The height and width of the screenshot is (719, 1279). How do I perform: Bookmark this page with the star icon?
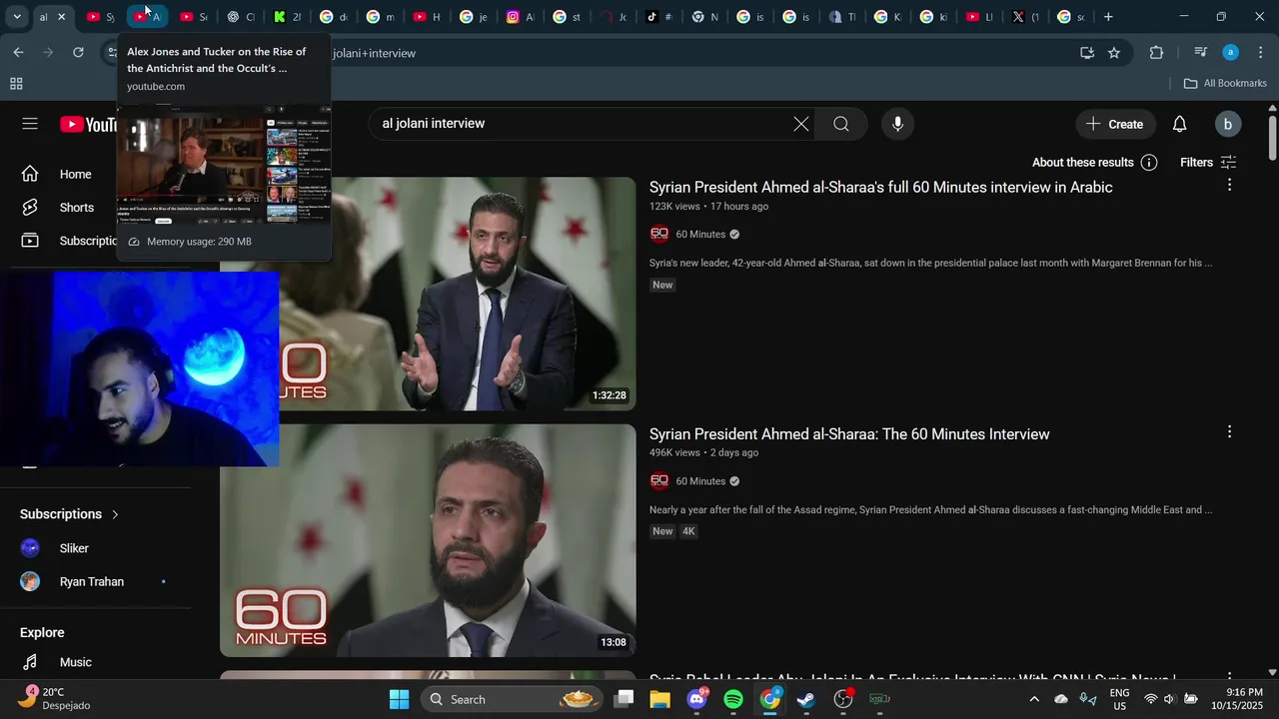1114,53
